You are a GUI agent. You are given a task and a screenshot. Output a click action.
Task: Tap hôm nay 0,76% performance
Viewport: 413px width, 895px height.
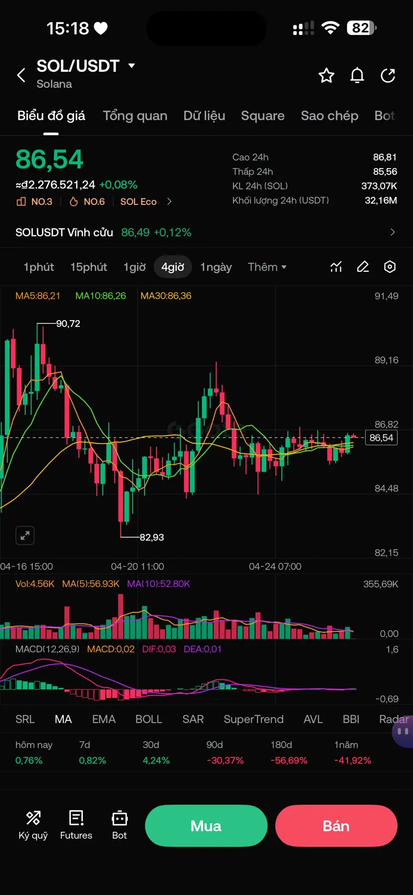[34, 752]
